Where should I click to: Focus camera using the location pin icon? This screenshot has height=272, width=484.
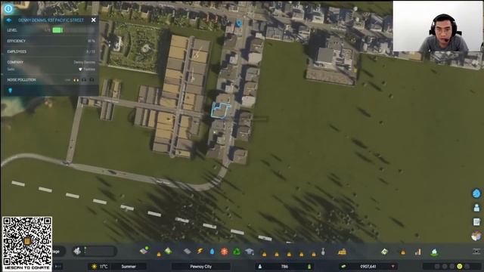(x=10, y=91)
